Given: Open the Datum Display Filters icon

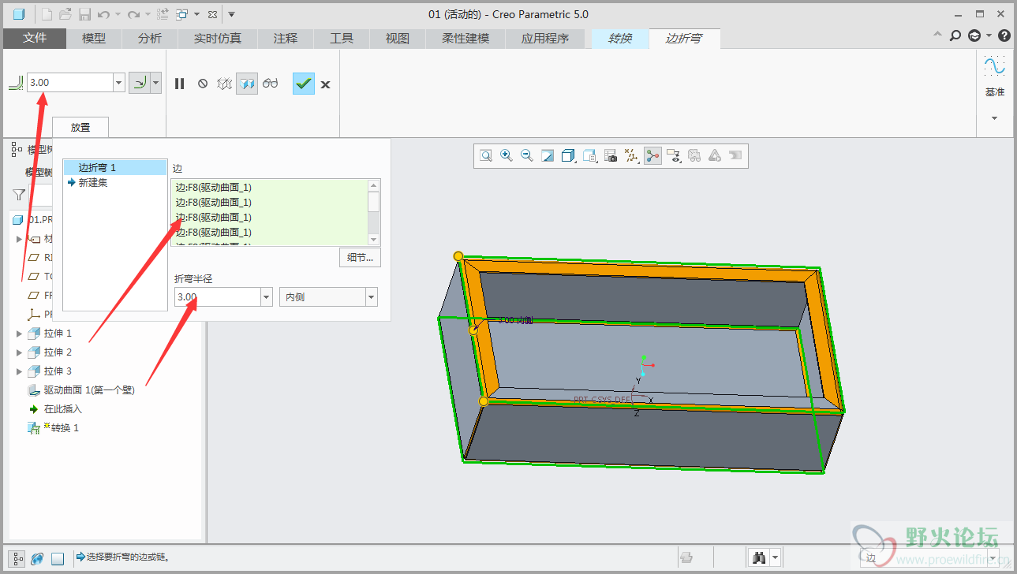Looking at the screenshot, I should [631, 156].
